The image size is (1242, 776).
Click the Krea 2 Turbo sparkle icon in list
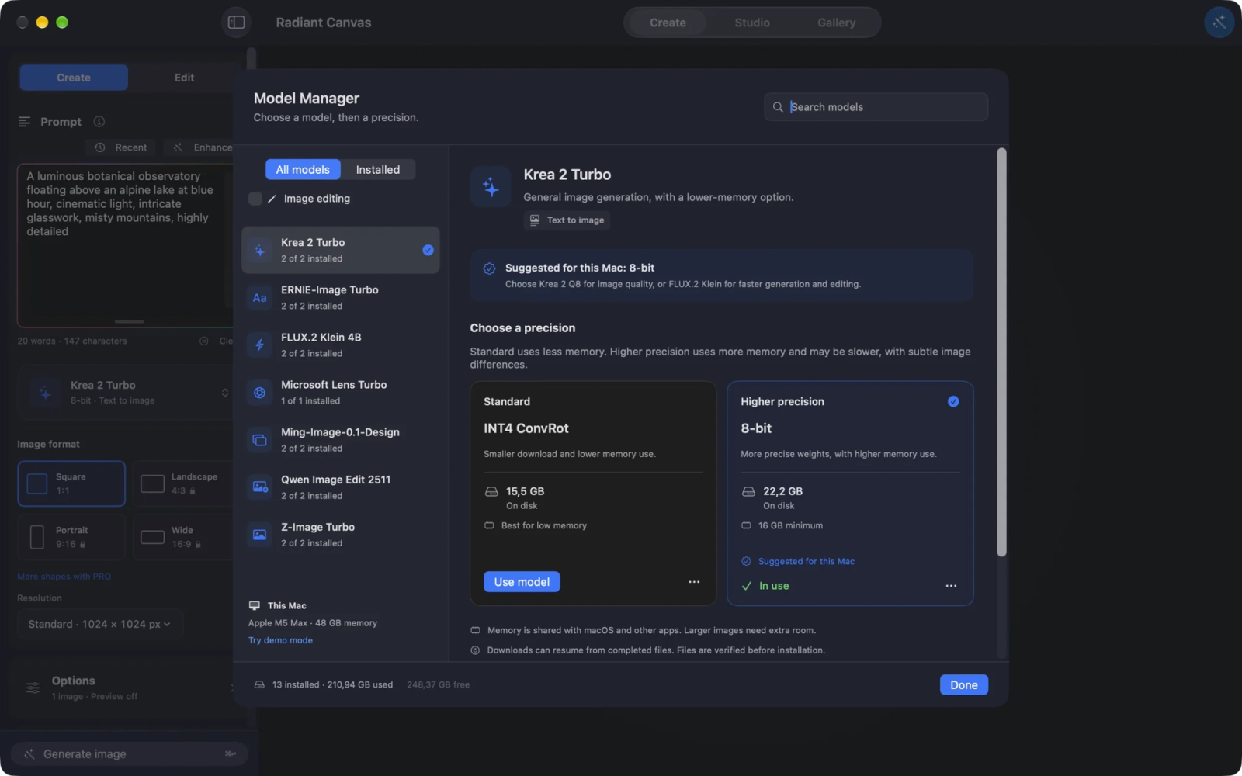[x=259, y=250]
